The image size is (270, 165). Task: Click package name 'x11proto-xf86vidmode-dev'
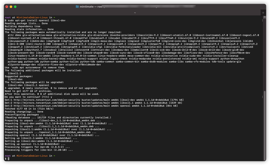point(83,64)
